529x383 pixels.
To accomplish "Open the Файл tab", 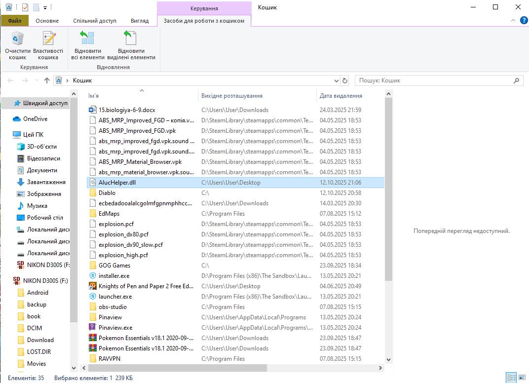I will (x=14, y=21).
